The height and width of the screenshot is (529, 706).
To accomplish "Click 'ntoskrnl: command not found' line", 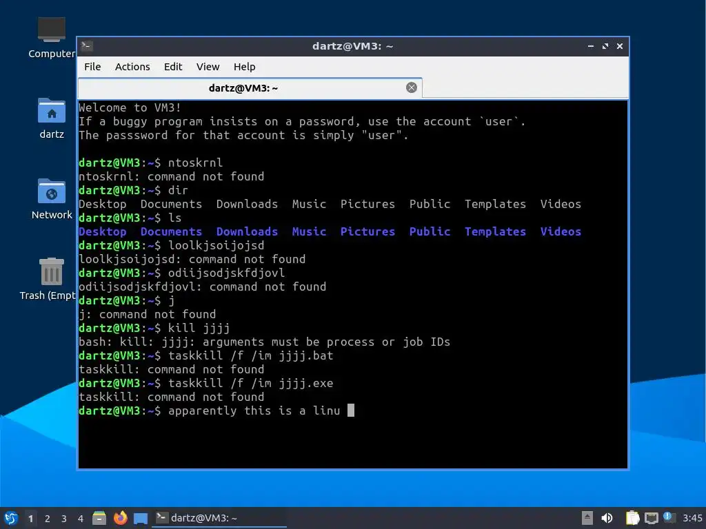I will click(x=172, y=176).
